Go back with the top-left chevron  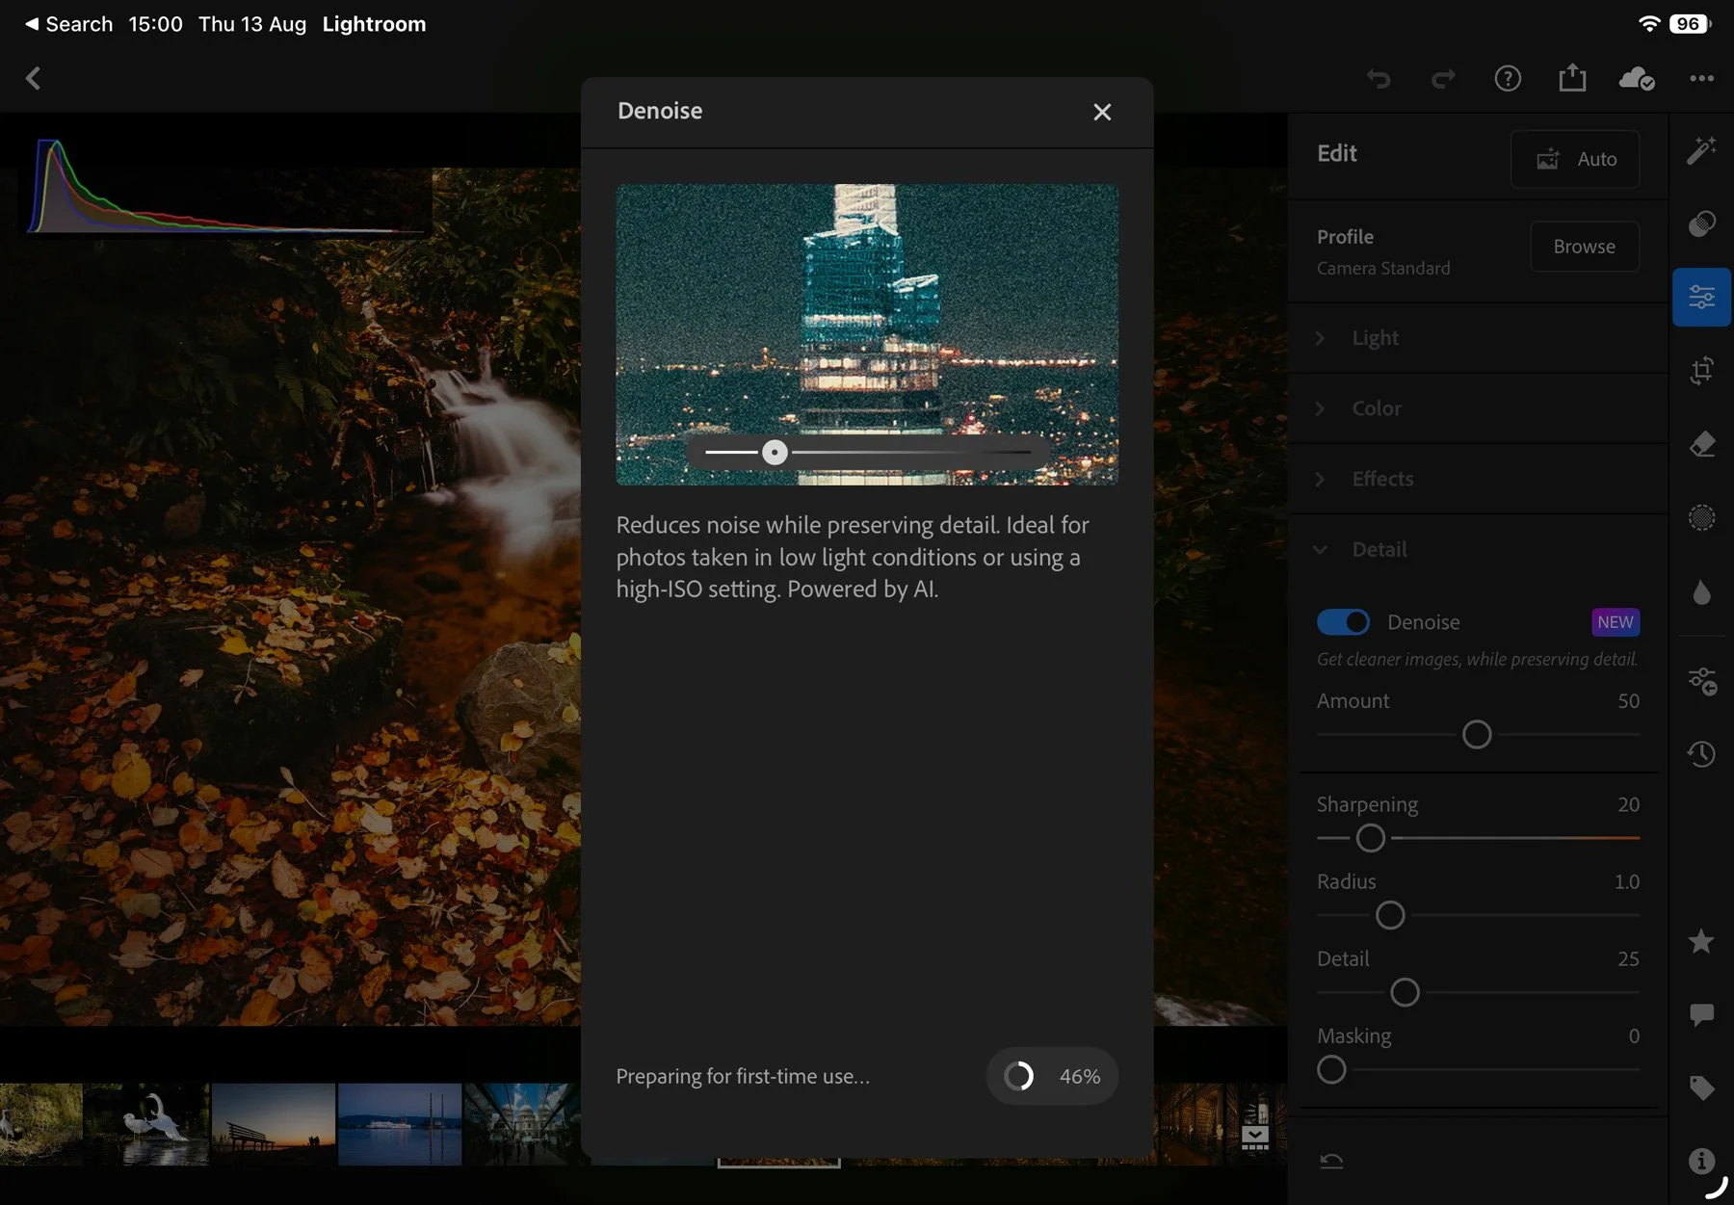(x=33, y=78)
